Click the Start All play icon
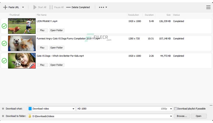Viewport: 213px width, 123px height. click(35, 7)
